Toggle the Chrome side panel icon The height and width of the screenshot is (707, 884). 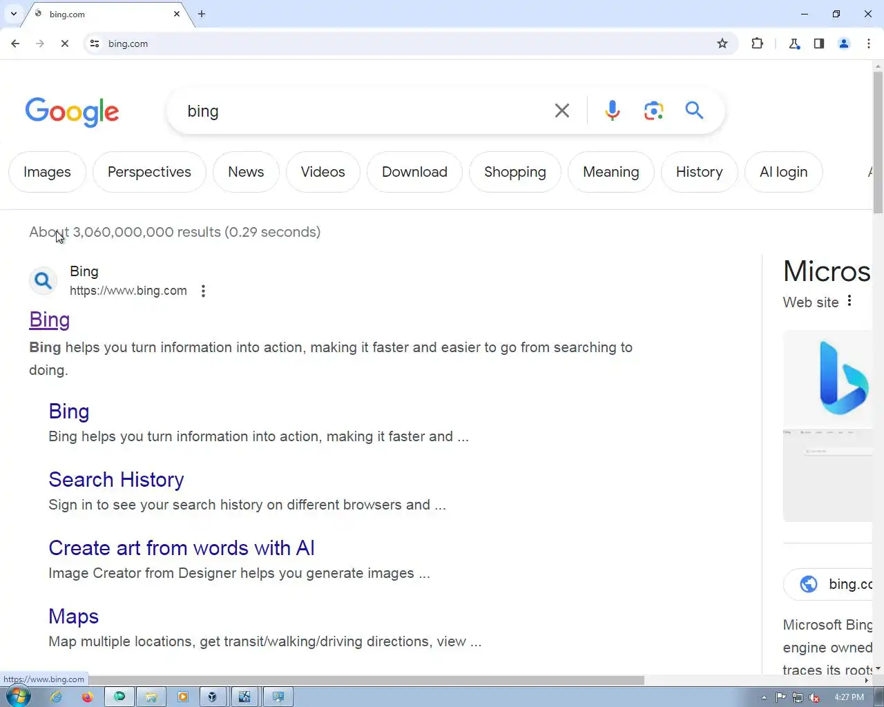tap(819, 43)
